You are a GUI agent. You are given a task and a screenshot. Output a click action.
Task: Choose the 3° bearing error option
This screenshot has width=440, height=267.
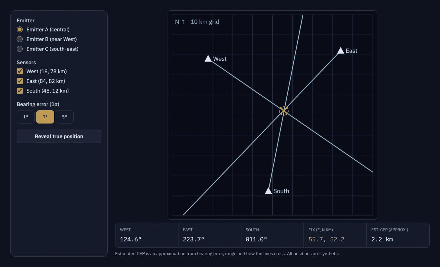pos(45,117)
